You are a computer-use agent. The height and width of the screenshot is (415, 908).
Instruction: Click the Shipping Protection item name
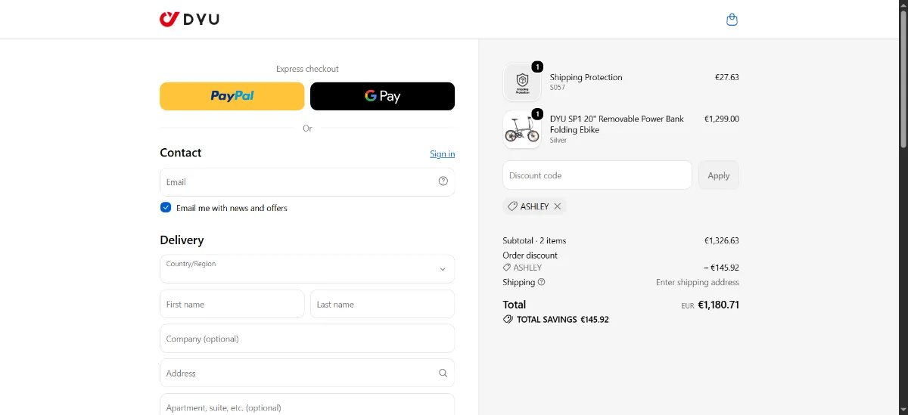tap(586, 77)
